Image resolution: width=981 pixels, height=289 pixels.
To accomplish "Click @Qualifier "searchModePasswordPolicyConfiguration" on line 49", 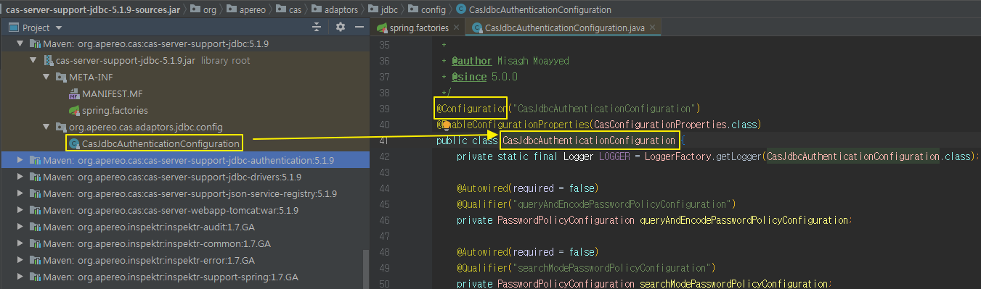I will point(586,267).
